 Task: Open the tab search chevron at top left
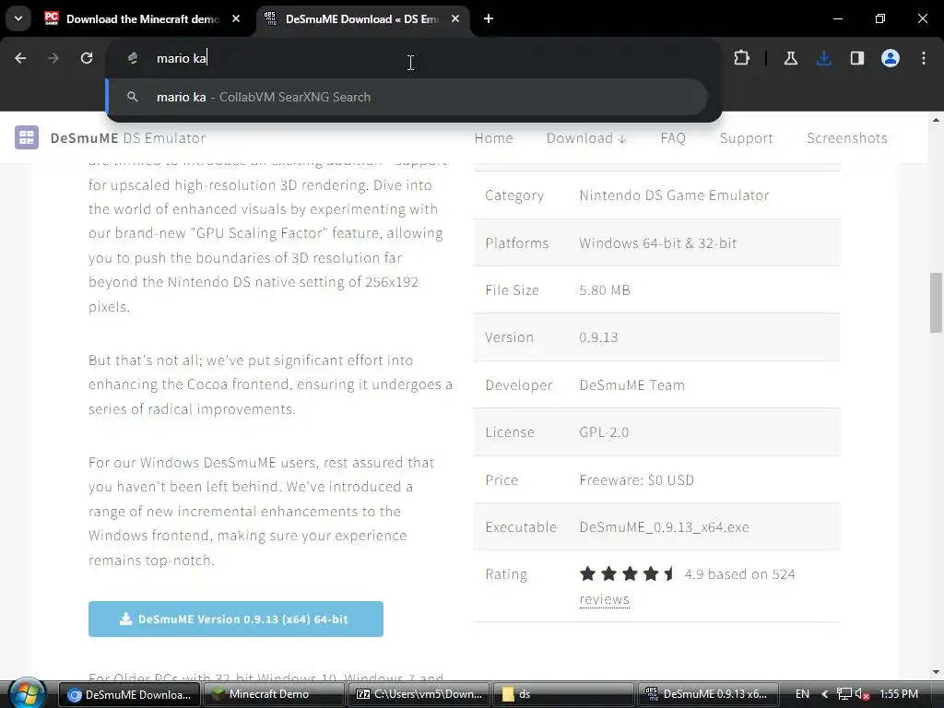coord(18,18)
